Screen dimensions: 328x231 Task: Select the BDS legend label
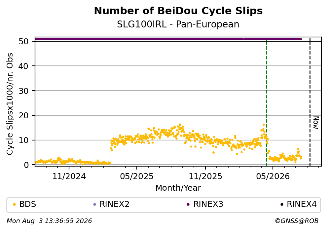coord(28,204)
